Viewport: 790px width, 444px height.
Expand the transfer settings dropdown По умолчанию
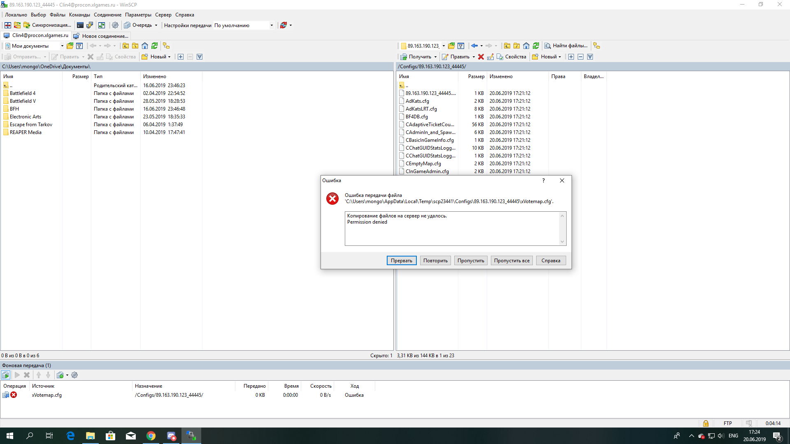point(272,25)
